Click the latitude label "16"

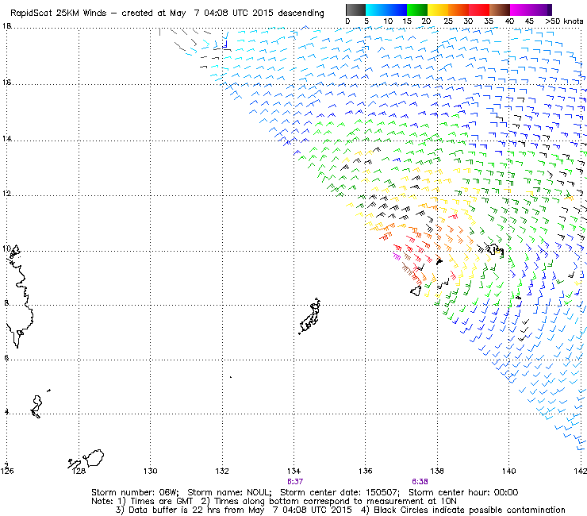pos(6,82)
